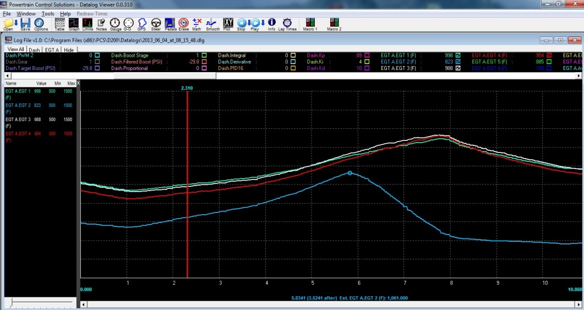Uncheck the EGT A.EGT 1 channel checkbox
This screenshot has width=584, height=310.
pyautogui.click(x=457, y=56)
